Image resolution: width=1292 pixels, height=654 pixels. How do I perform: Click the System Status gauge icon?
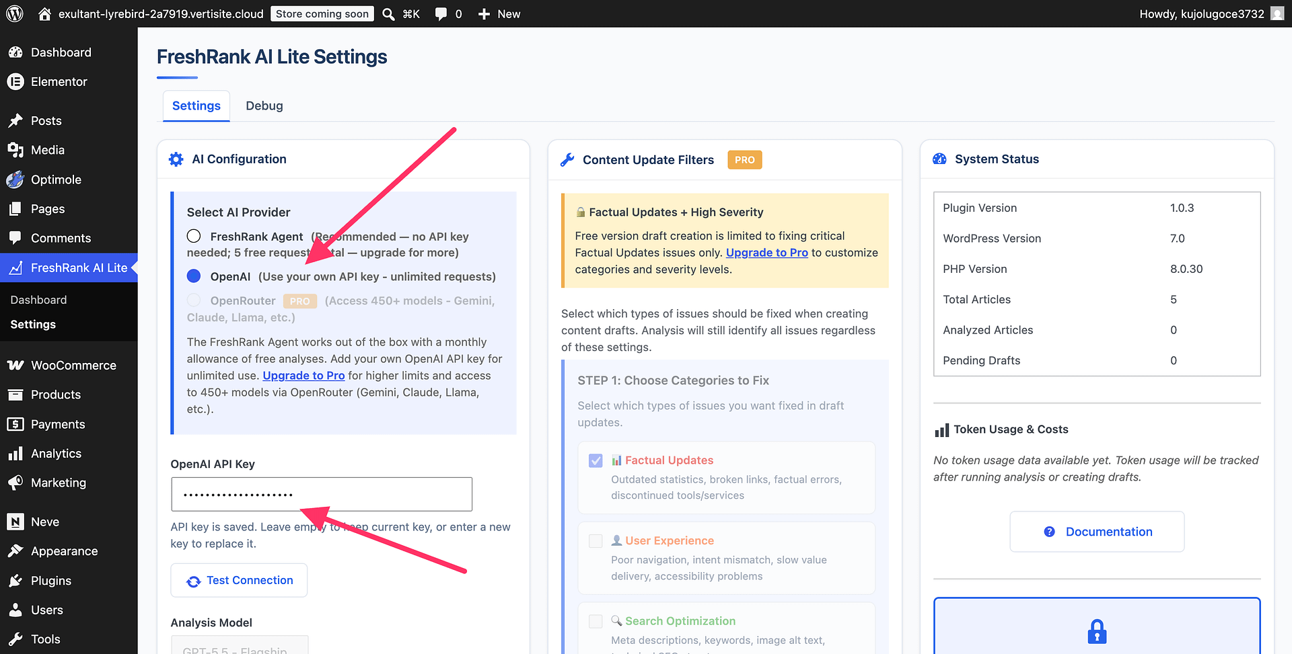(x=939, y=159)
